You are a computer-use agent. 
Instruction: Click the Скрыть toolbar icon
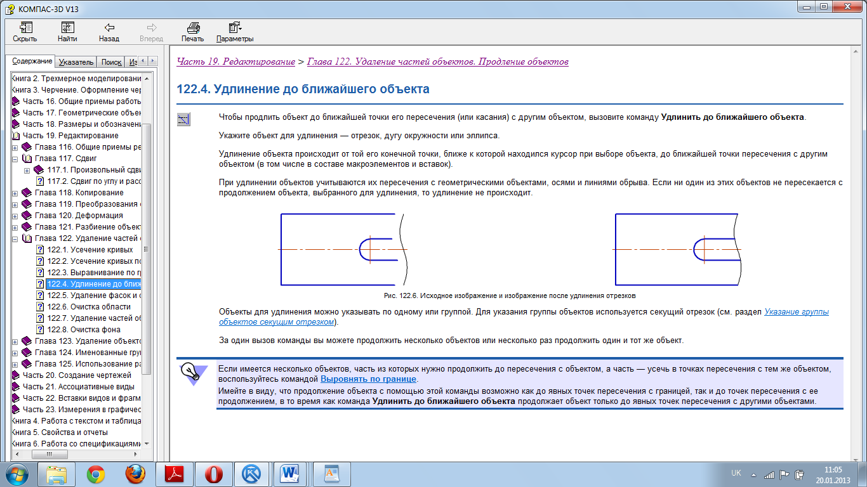click(x=25, y=28)
